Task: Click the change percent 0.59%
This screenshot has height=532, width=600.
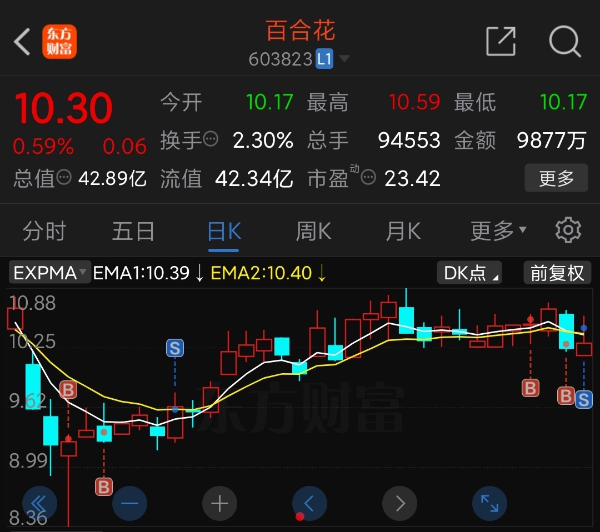Action: click(43, 146)
